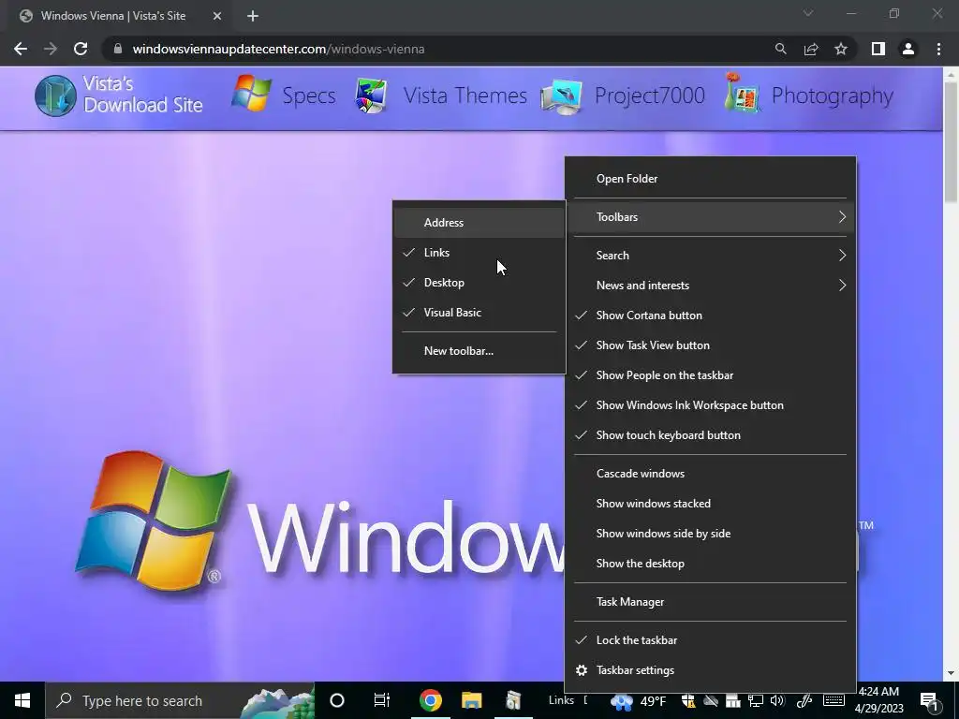Click the monitor icon beside Vista Themes
Image resolution: width=959 pixels, height=719 pixels.
pyautogui.click(x=371, y=95)
